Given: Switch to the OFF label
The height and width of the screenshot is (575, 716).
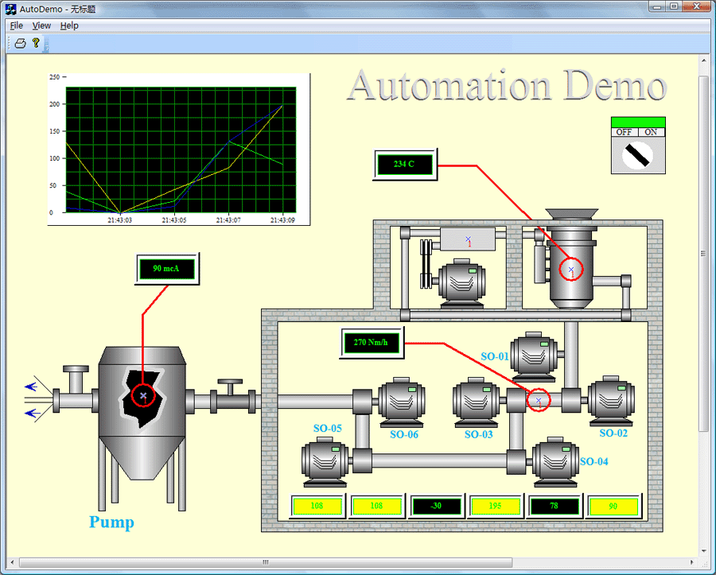Looking at the screenshot, I should tap(625, 132).
